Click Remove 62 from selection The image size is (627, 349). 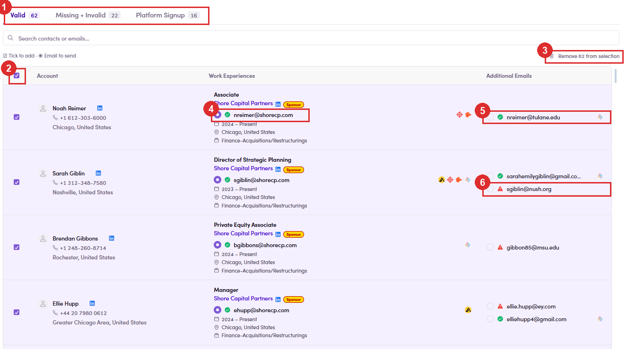(x=585, y=56)
